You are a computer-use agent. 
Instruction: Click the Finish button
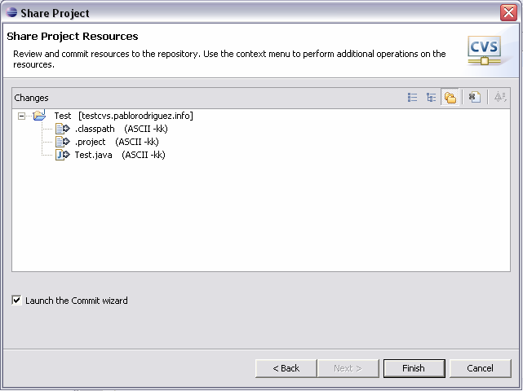[x=414, y=368]
